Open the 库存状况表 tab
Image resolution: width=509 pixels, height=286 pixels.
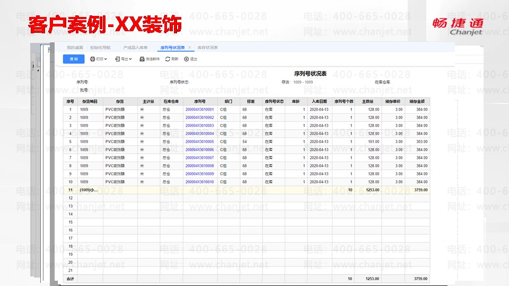point(207,48)
